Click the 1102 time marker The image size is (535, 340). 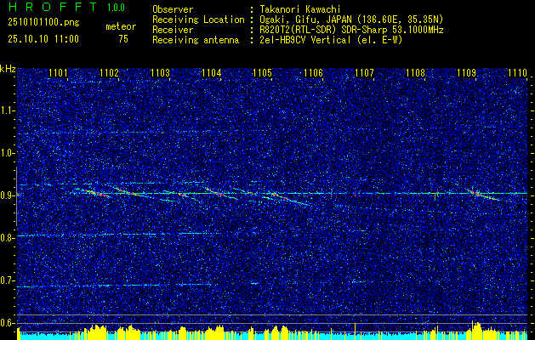(109, 73)
